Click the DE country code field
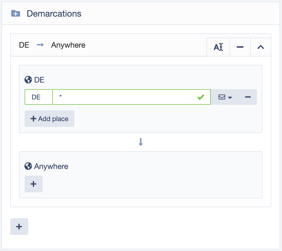The height and width of the screenshot is (251, 282). coord(39,97)
